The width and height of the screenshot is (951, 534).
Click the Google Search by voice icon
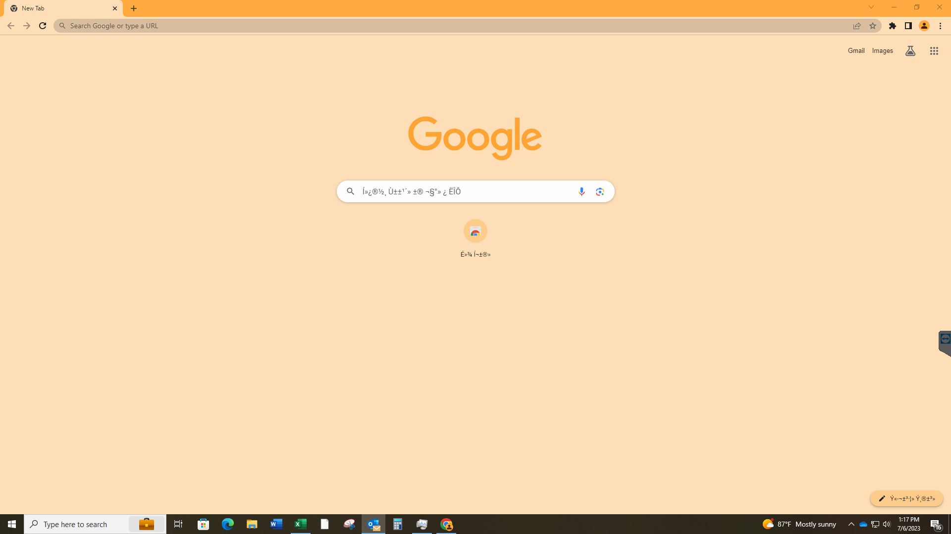(x=581, y=191)
